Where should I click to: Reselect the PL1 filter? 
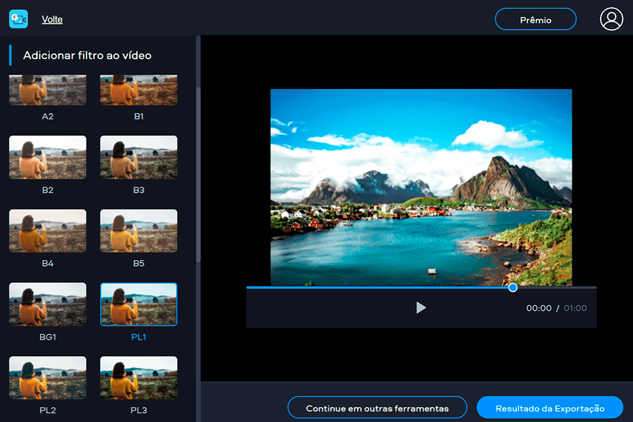click(x=138, y=304)
